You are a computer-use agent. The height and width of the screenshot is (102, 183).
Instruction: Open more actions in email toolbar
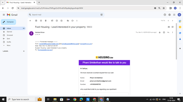77,21
